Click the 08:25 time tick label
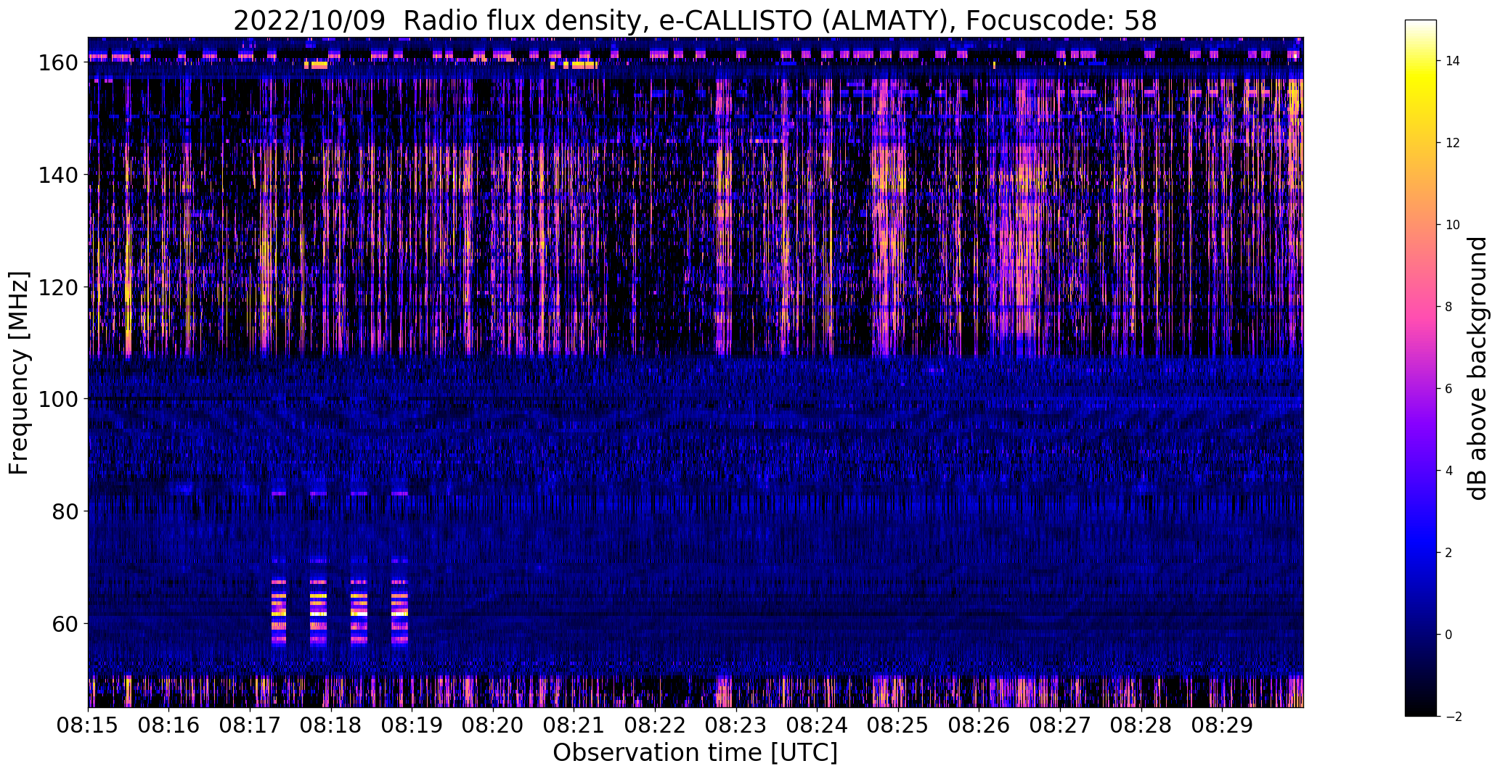This screenshot has height=774, width=1500. [x=898, y=725]
